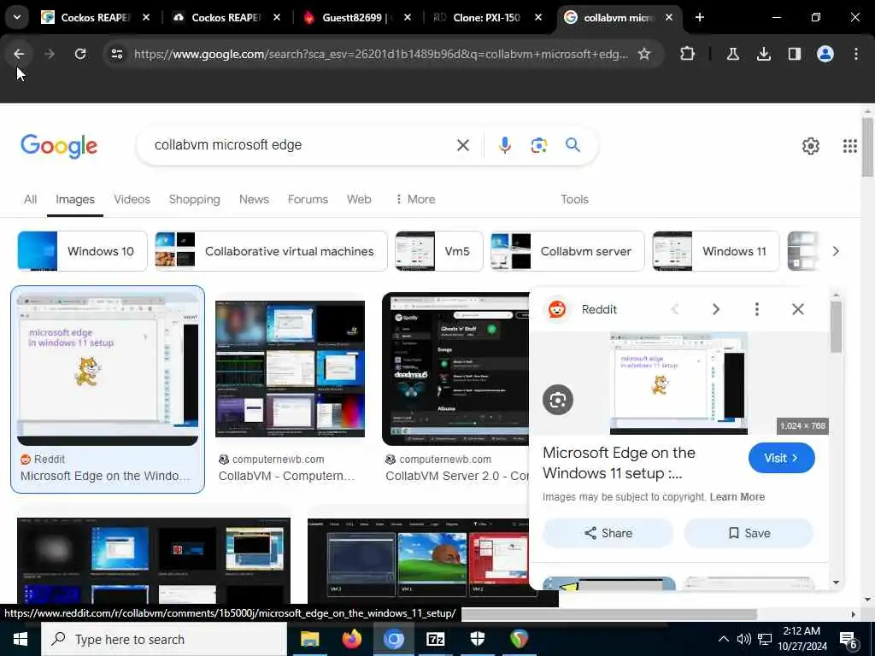Open the Windows Start menu
The height and width of the screenshot is (656, 875).
point(21,639)
